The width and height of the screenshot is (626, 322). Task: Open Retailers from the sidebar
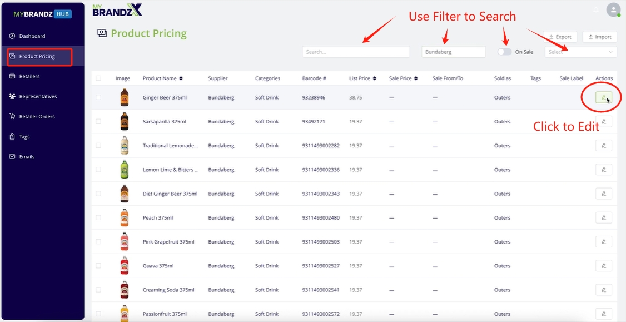click(x=42, y=76)
